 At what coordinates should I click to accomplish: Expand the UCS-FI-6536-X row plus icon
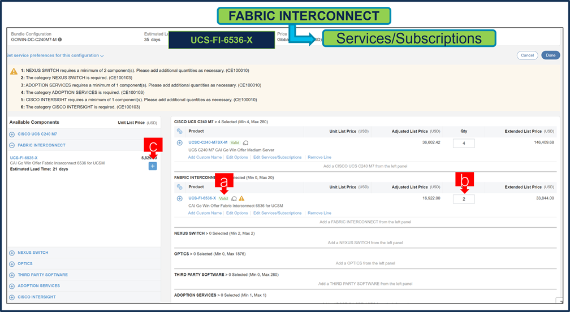tap(180, 199)
